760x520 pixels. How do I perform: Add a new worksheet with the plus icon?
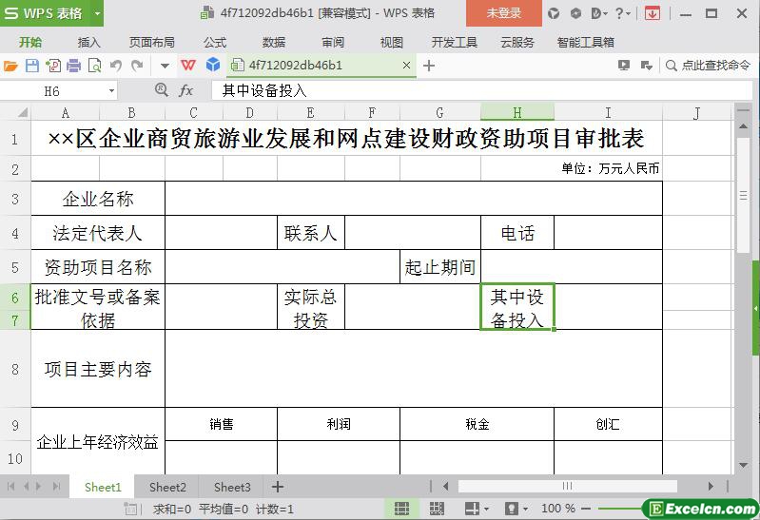point(278,487)
